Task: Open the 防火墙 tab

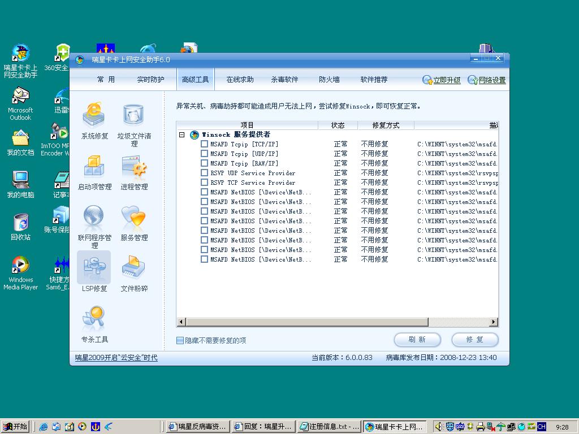Action: [x=330, y=79]
